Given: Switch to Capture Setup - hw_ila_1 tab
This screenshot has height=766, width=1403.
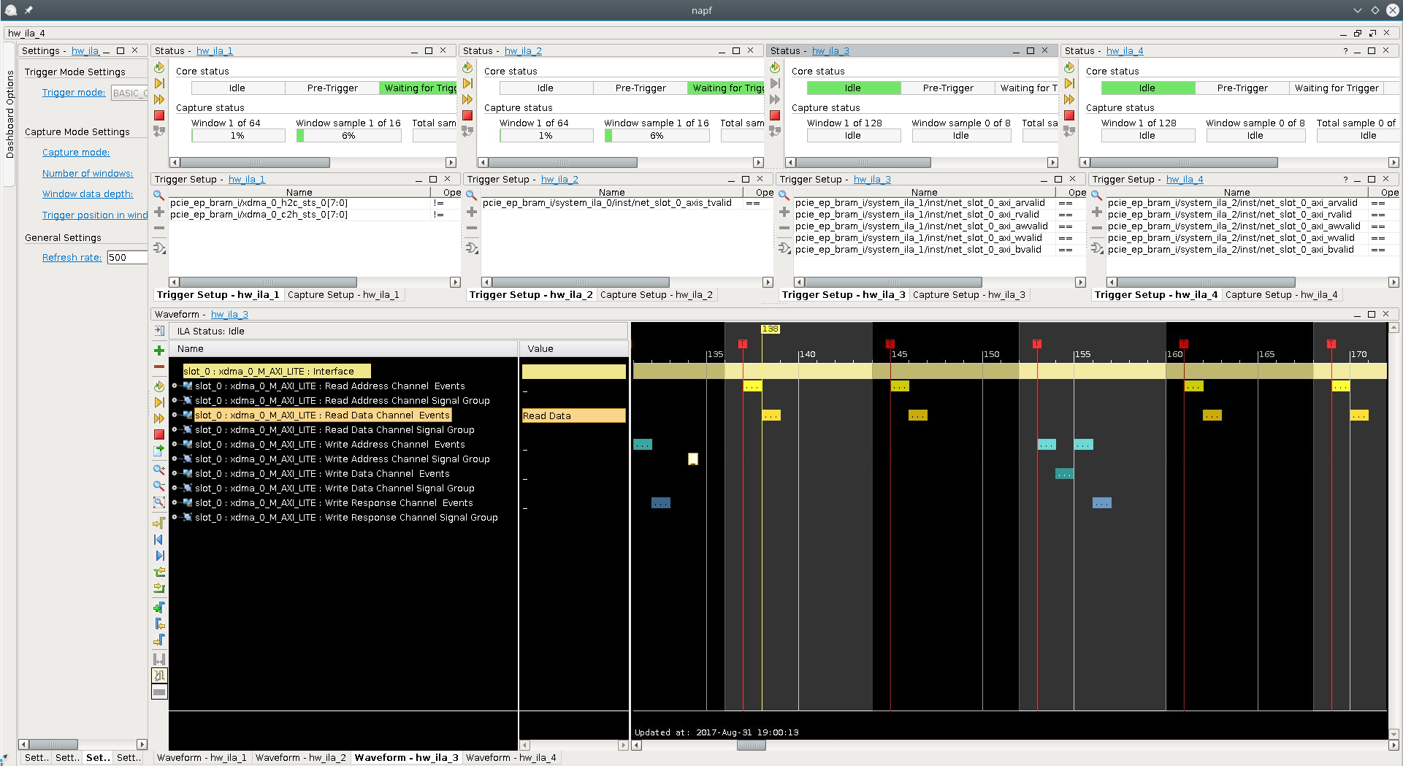Looking at the screenshot, I should 343,295.
